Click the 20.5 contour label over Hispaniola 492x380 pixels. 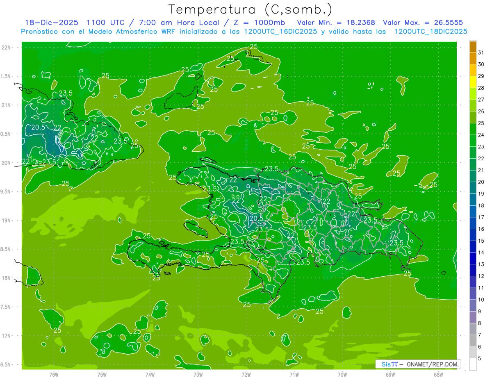[256, 218]
